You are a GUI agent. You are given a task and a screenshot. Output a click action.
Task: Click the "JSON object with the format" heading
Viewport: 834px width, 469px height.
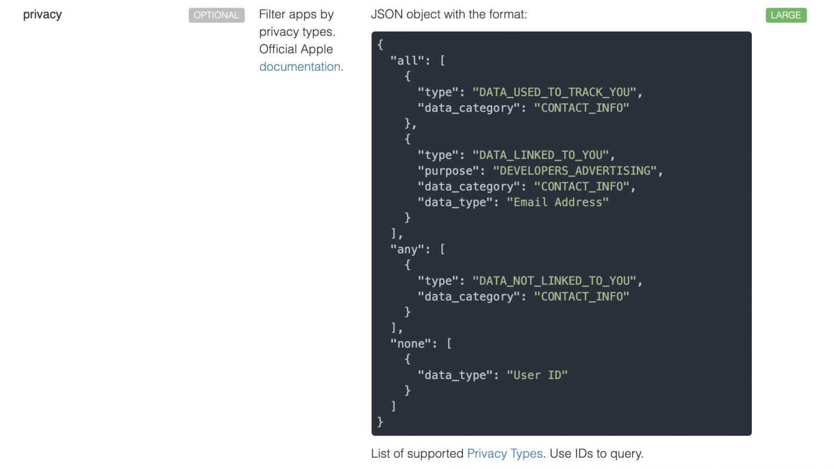click(447, 14)
